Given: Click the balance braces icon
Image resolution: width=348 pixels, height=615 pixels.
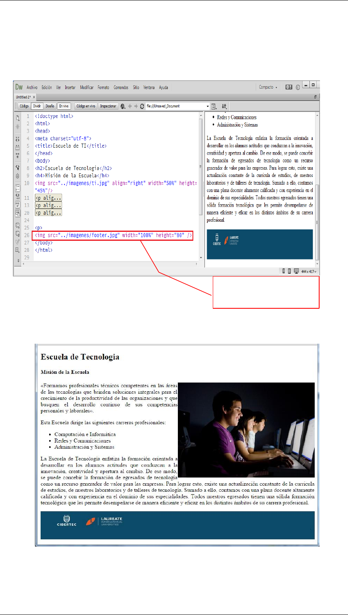Looking at the screenshot, I should coord(17,176).
